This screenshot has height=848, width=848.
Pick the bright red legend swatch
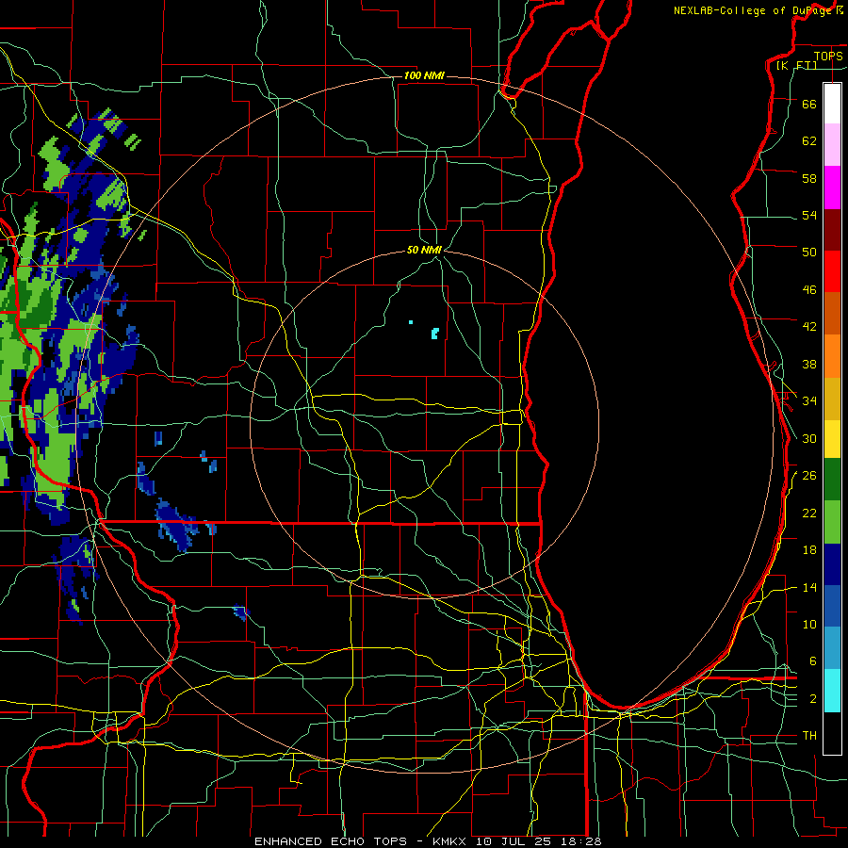click(832, 271)
